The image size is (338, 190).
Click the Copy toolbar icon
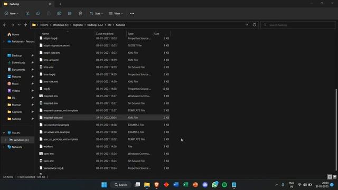click(38, 13)
